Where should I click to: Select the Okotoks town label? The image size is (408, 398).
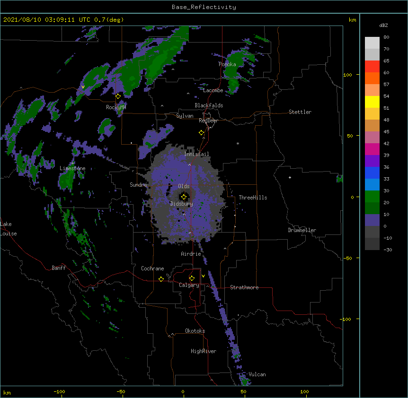(195, 331)
